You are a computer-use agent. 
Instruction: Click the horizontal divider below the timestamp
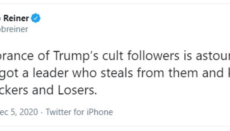115,126
